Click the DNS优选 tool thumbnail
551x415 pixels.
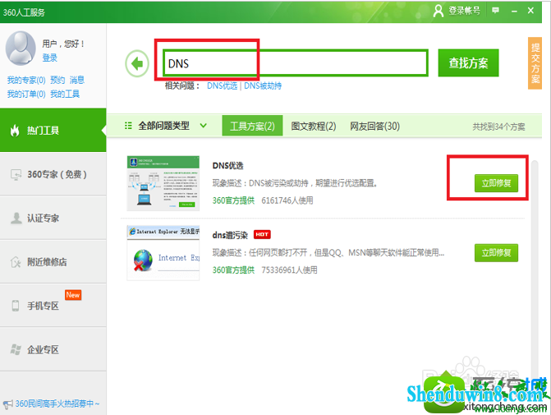pos(163,183)
